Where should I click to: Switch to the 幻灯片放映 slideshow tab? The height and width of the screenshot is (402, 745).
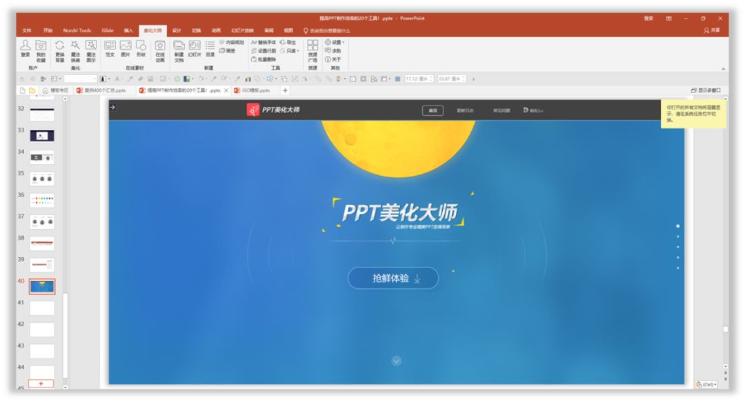click(x=242, y=30)
